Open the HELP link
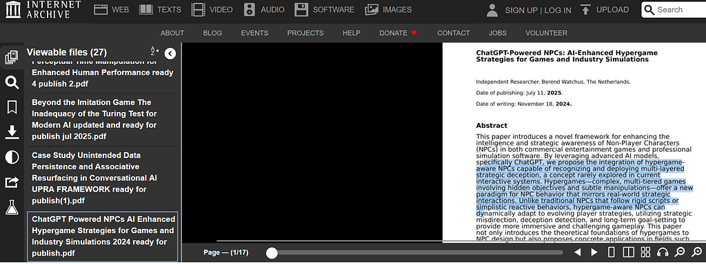 pyautogui.click(x=351, y=33)
